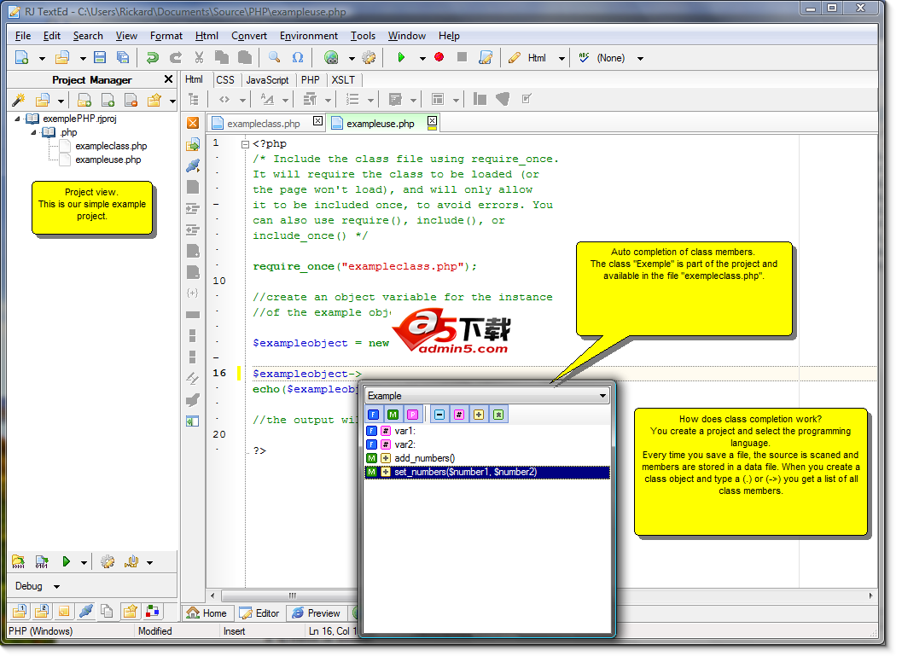Toggle the blue F fields filter

click(x=373, y=415)
